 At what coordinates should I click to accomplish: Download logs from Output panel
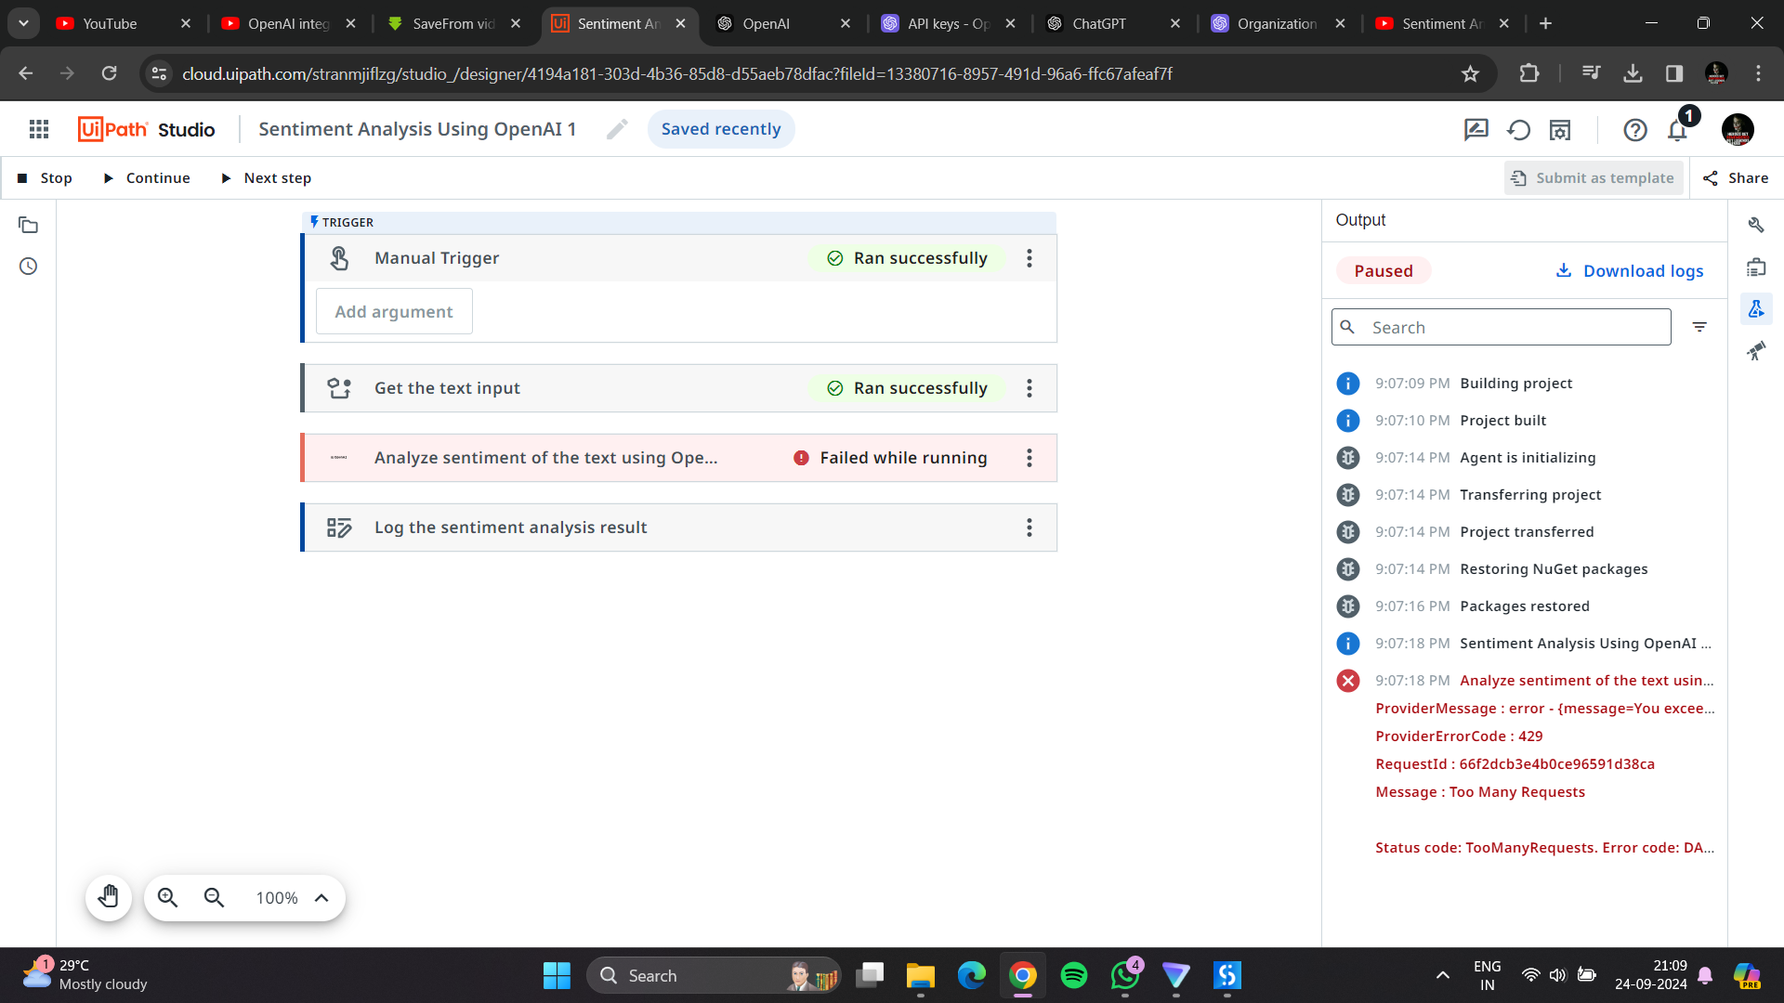click(x=1630, y=270)
